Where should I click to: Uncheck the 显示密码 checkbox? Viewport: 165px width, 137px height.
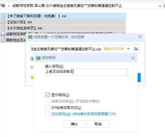tap(48, 95)
